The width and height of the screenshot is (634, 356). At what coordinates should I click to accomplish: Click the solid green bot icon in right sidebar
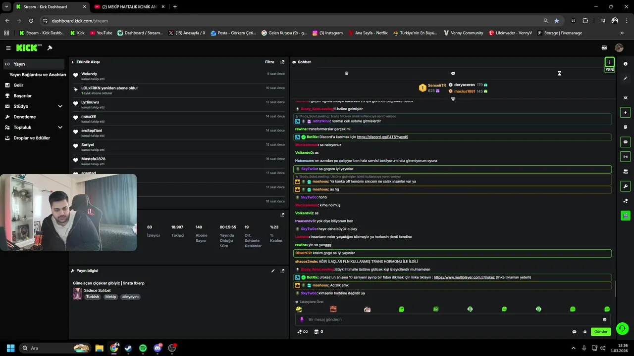pyautogui.click(x=626, y=216)
